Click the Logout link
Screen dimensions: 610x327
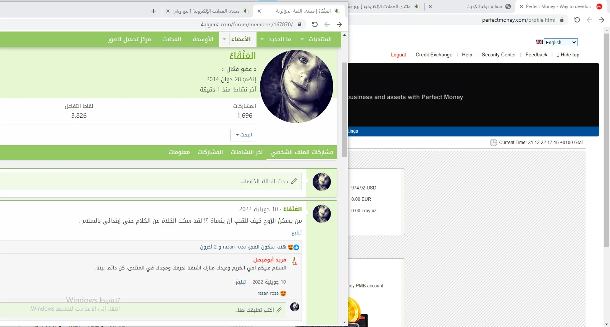(x=398, y=55)
